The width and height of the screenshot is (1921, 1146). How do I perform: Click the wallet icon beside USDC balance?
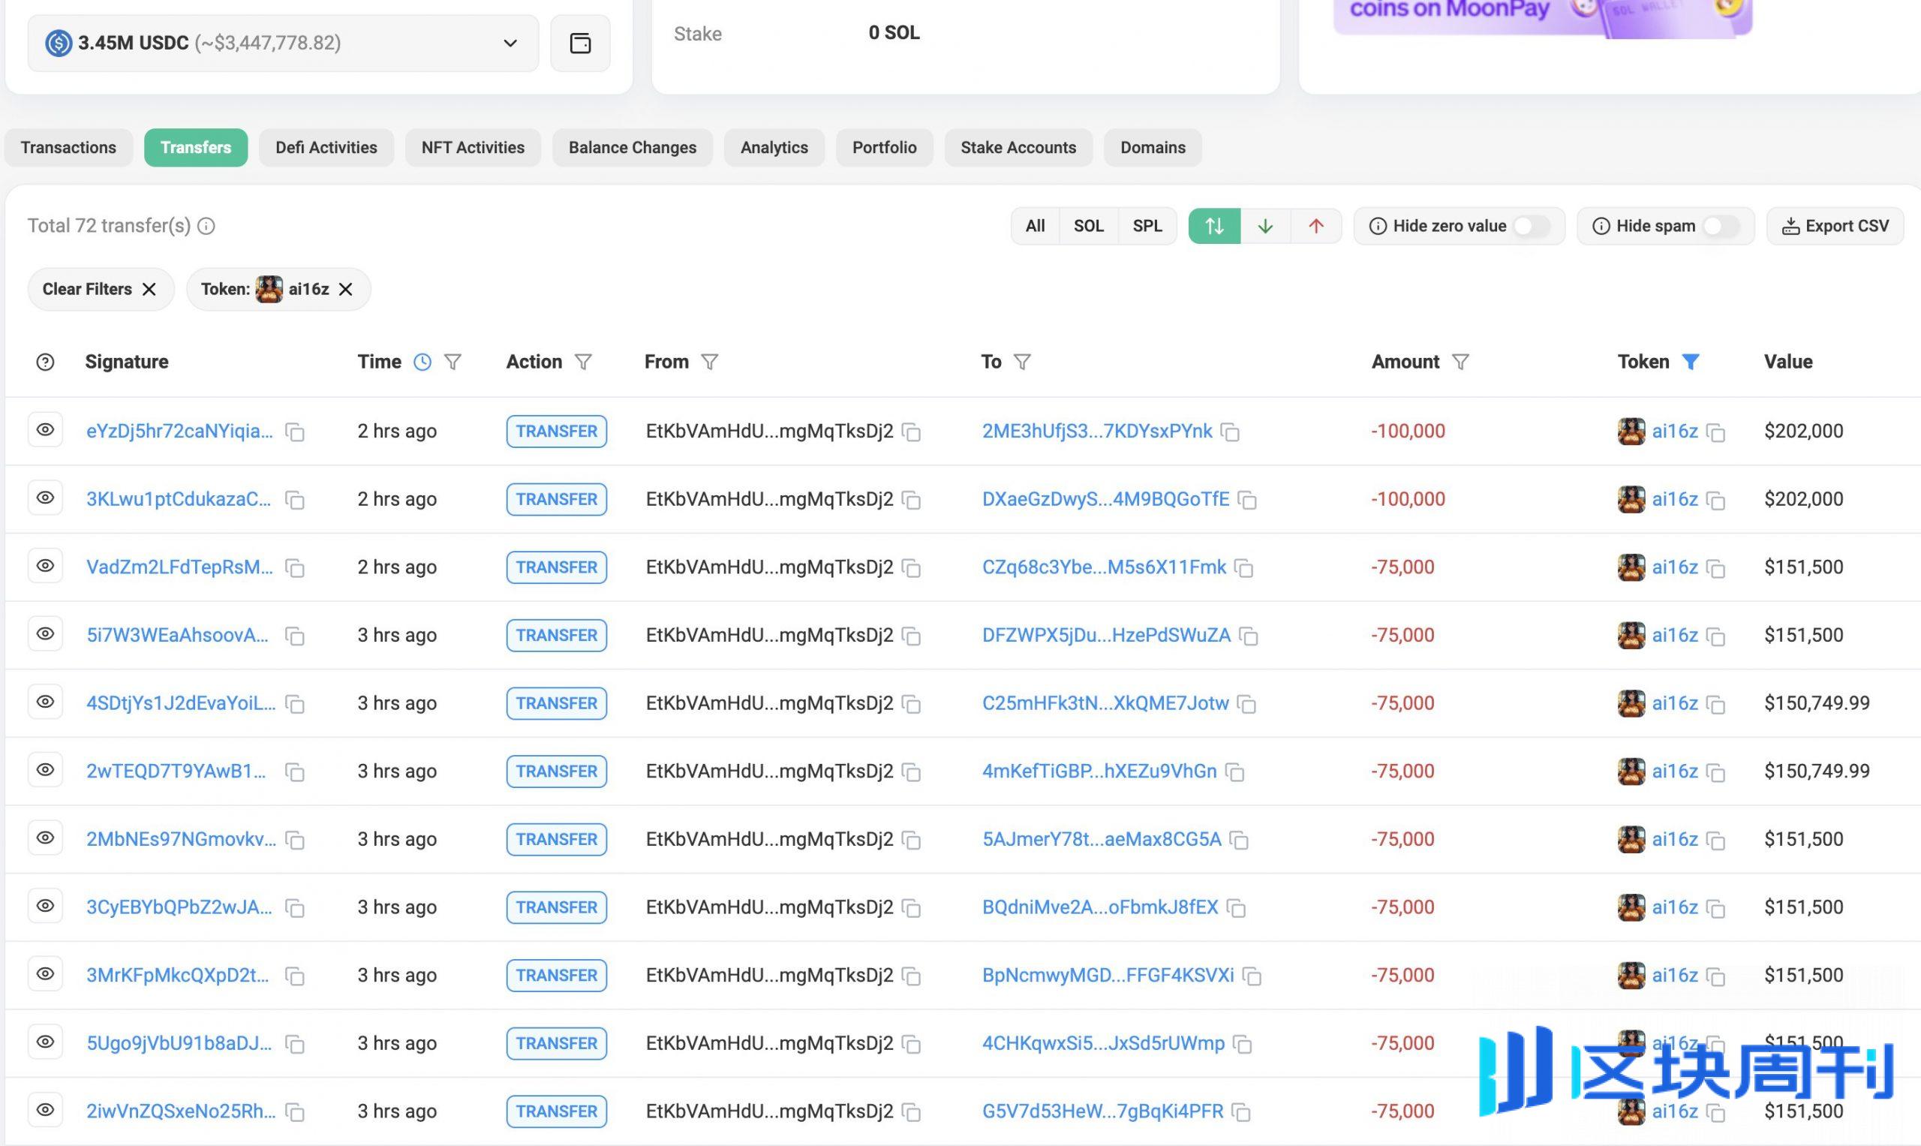coord(580,44)
